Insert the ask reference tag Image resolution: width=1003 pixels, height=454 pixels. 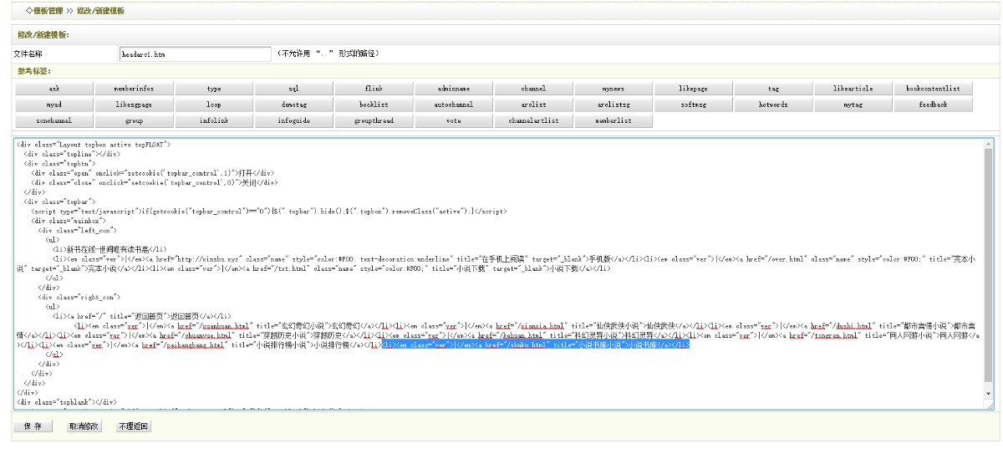[53, 89]
